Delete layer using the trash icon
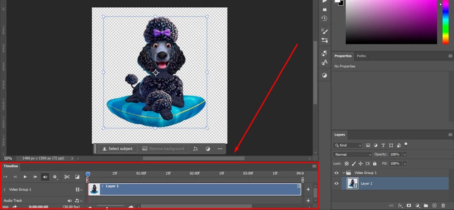This screenshot has height=210, width=454. [x=443, y=205]
